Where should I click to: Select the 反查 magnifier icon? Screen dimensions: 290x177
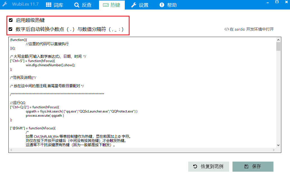point(77,5)
